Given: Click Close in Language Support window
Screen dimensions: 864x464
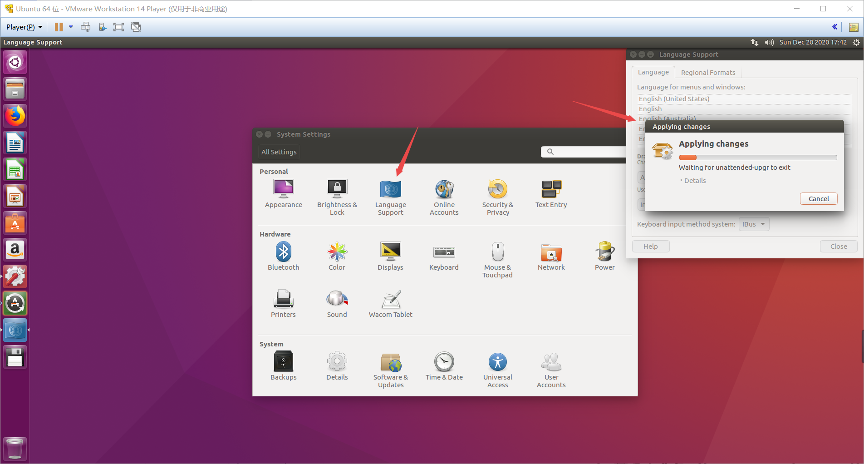Looking at the screenshot, I should pos(839,247).
